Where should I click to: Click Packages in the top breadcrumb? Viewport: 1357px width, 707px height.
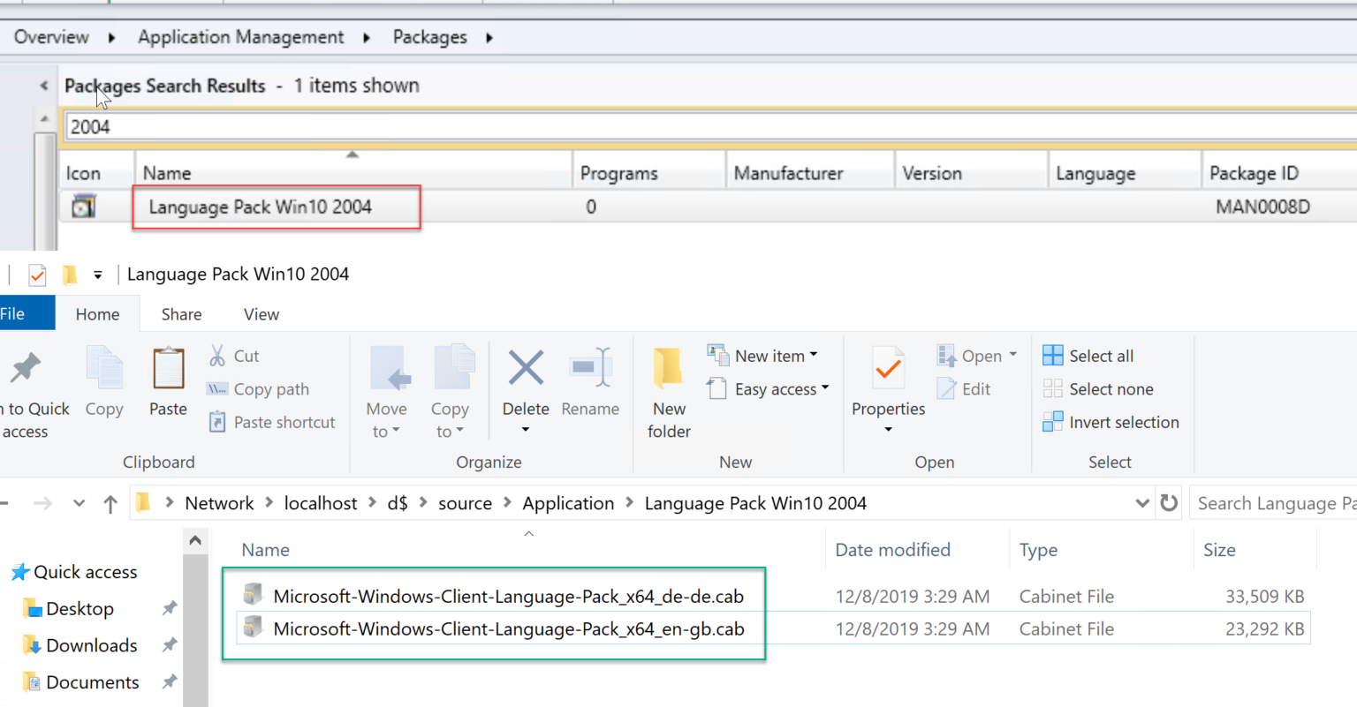click(429, 36)
